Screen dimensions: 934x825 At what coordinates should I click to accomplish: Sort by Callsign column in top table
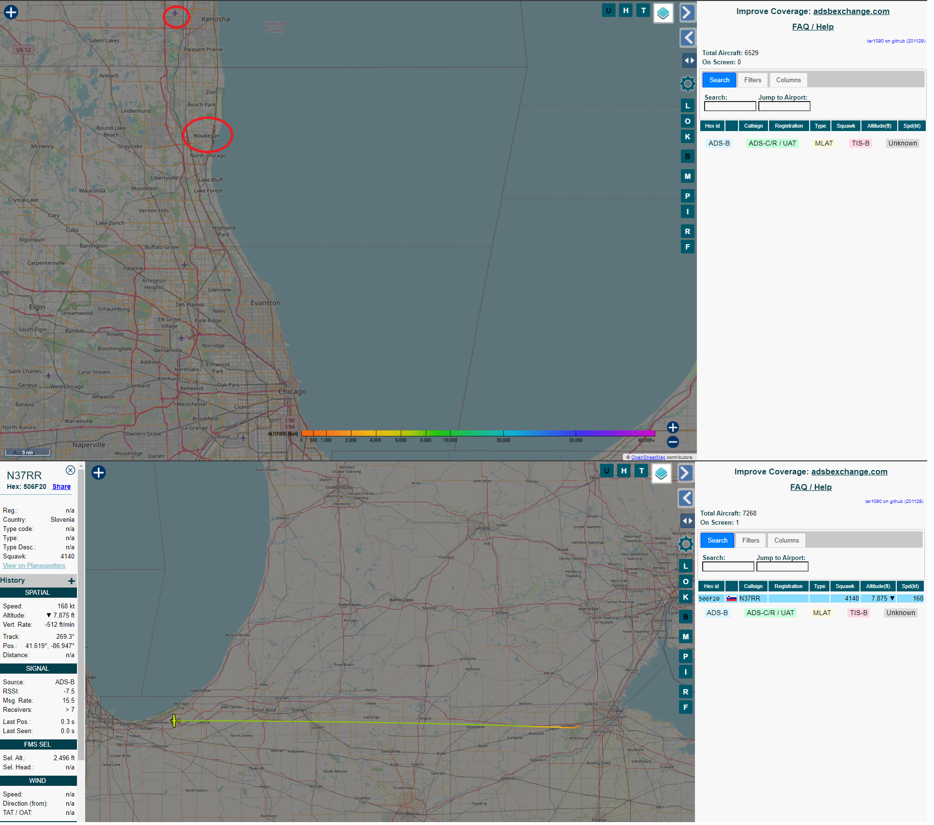pyautogui.click(x=753, y=126)
